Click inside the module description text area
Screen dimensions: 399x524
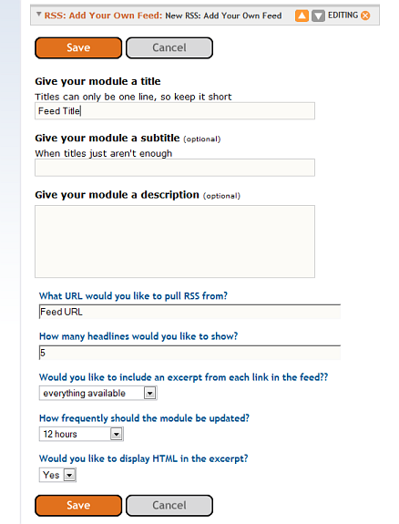click(x=175, y=241)
